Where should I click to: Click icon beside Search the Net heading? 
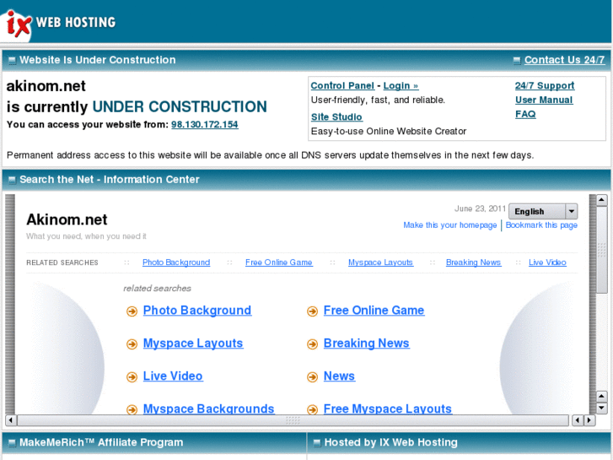12,180
